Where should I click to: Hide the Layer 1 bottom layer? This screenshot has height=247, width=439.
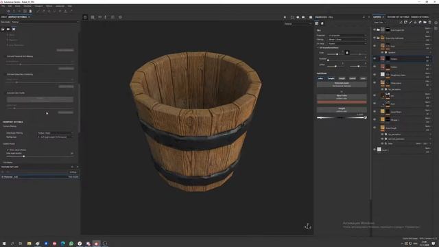375,150
